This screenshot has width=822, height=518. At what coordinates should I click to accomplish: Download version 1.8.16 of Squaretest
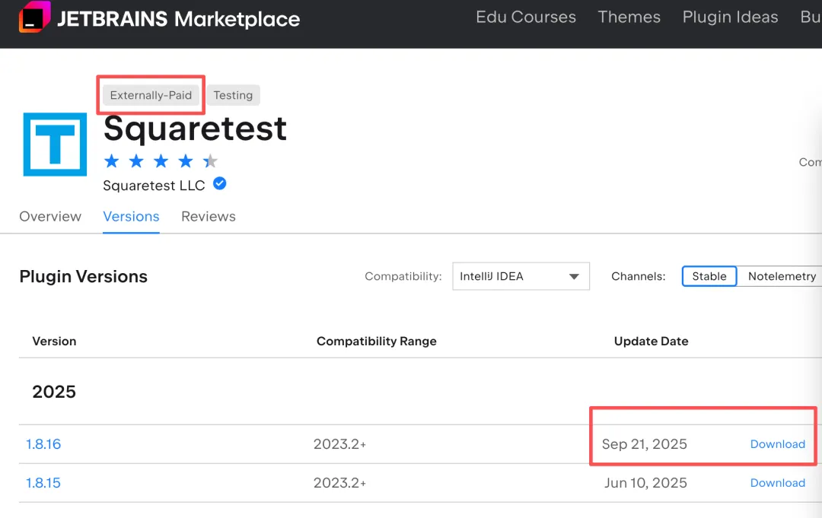pos(777,444)
